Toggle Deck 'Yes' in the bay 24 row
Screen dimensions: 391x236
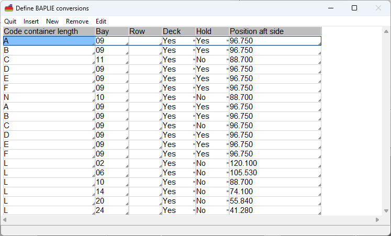coord(179,210)
